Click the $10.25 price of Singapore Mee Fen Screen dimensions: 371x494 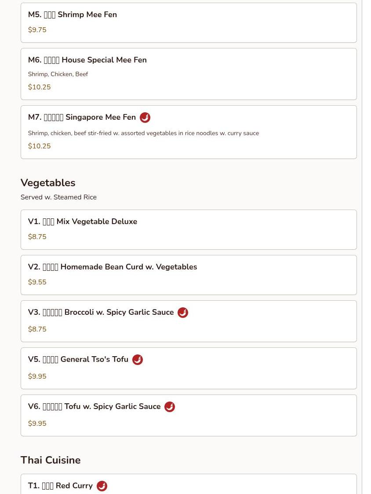[39, 146]
